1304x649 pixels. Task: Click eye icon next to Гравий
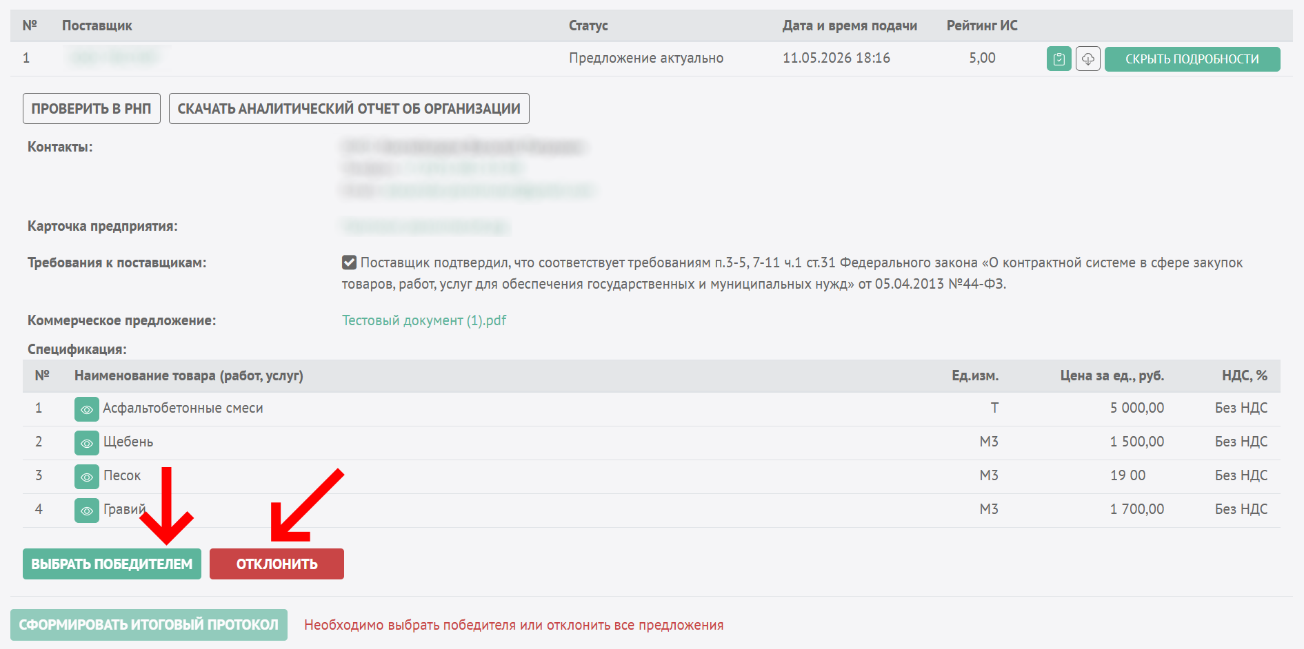click(87, 511)
